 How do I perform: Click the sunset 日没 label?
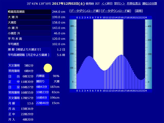14,87
